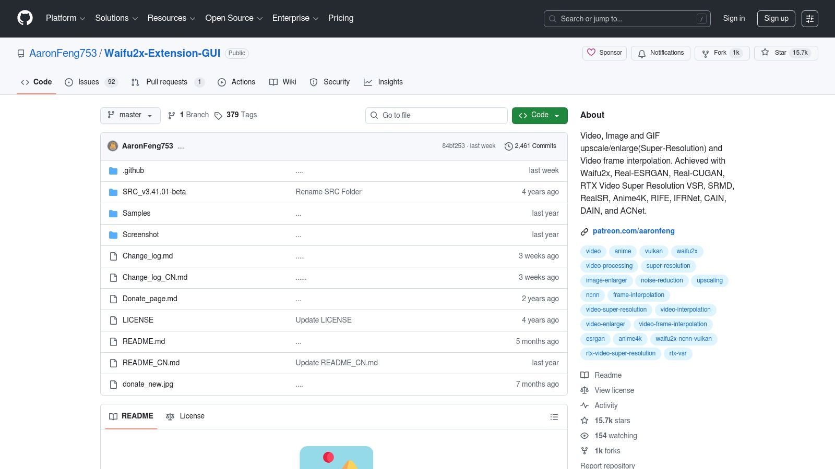Open the Donate_page.md file
The image size is (835, 469).
[150, 299]
